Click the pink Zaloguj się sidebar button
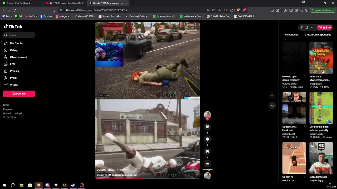 click(x=19, y=94)
